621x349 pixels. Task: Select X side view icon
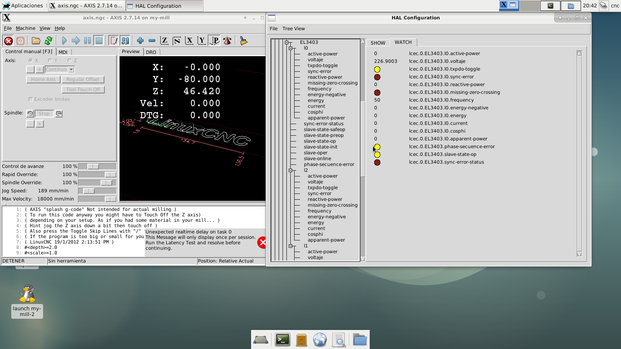(x=189, y=41)
